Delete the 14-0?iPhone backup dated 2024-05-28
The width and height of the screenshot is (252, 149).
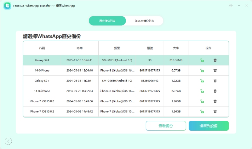tap(215, 91)
